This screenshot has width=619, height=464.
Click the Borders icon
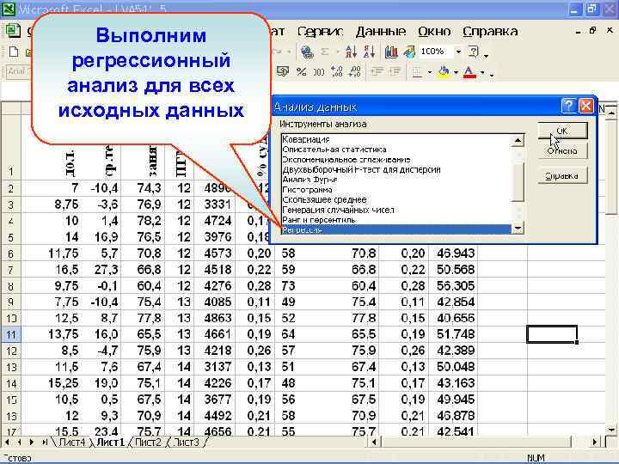pyautogui.click(x=417, y=72)
